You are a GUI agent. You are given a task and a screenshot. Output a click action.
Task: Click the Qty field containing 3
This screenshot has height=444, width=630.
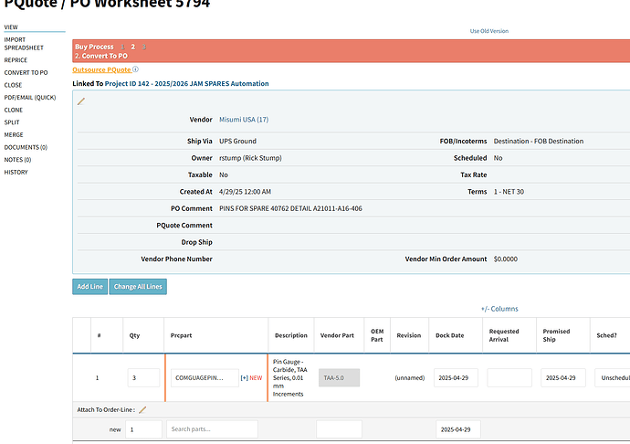[x=143, y=378]
